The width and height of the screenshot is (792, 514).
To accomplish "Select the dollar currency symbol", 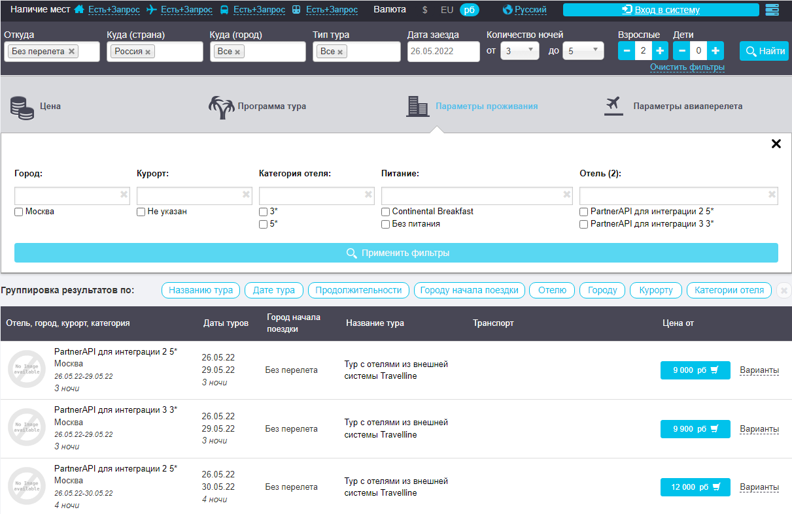I will (x=425, y=10).
